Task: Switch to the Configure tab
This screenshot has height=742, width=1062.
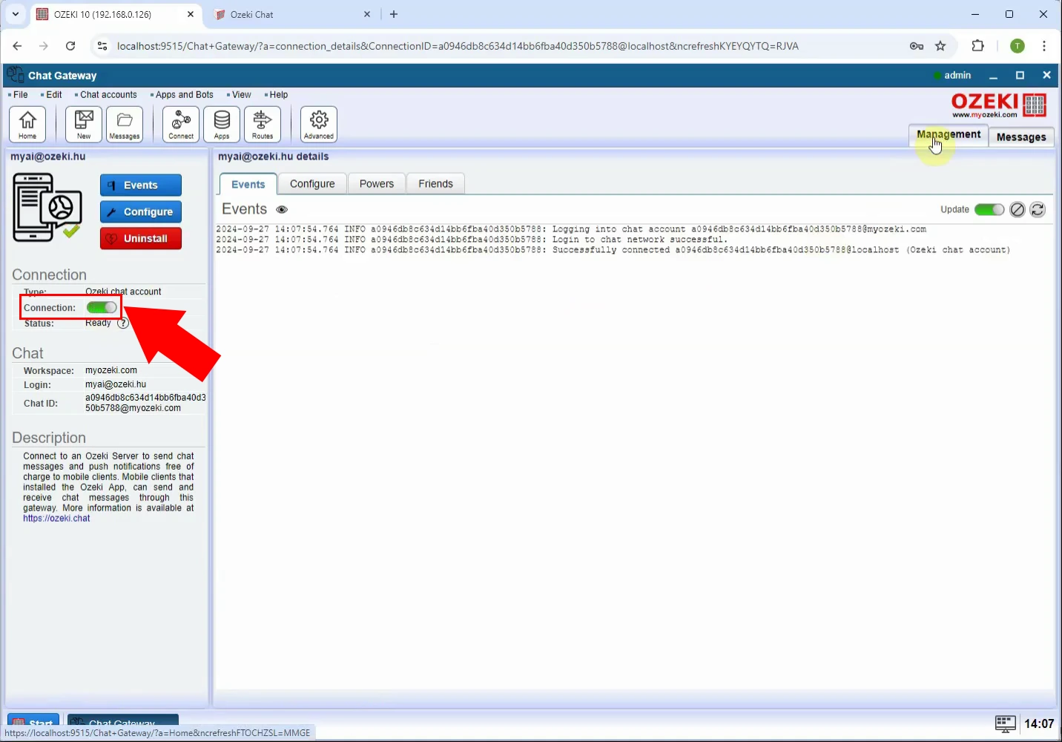Action: click(312, 184)
